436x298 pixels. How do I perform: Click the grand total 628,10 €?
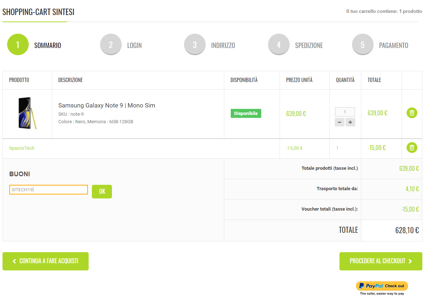pyautogui.click(x=407, y=230)
